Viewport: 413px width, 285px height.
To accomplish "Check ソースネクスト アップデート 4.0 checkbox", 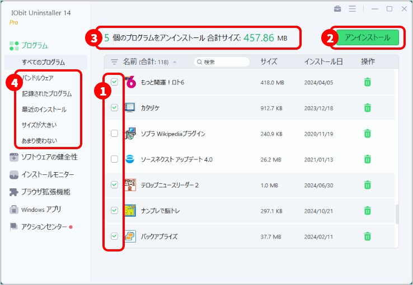I will click(x=114, y=159).
